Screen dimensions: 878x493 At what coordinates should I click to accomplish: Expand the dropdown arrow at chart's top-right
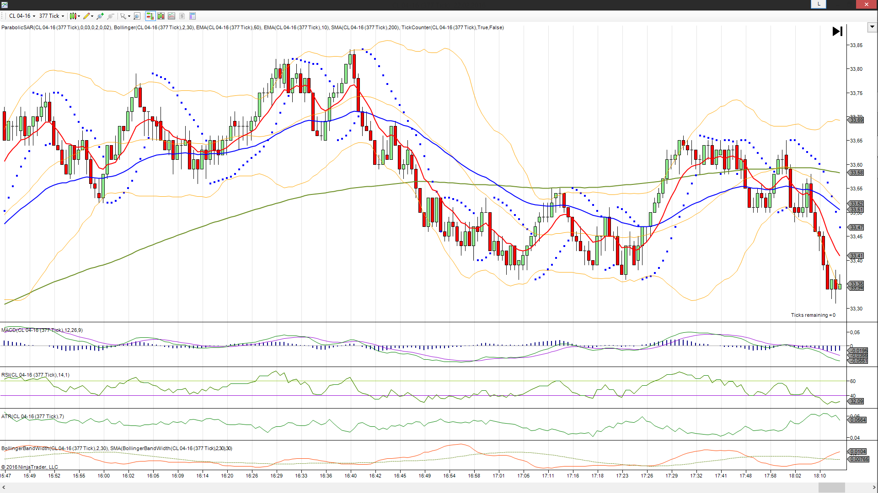pos(872,27)
